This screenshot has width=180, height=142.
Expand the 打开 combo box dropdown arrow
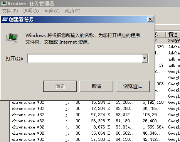coord(145,58)
